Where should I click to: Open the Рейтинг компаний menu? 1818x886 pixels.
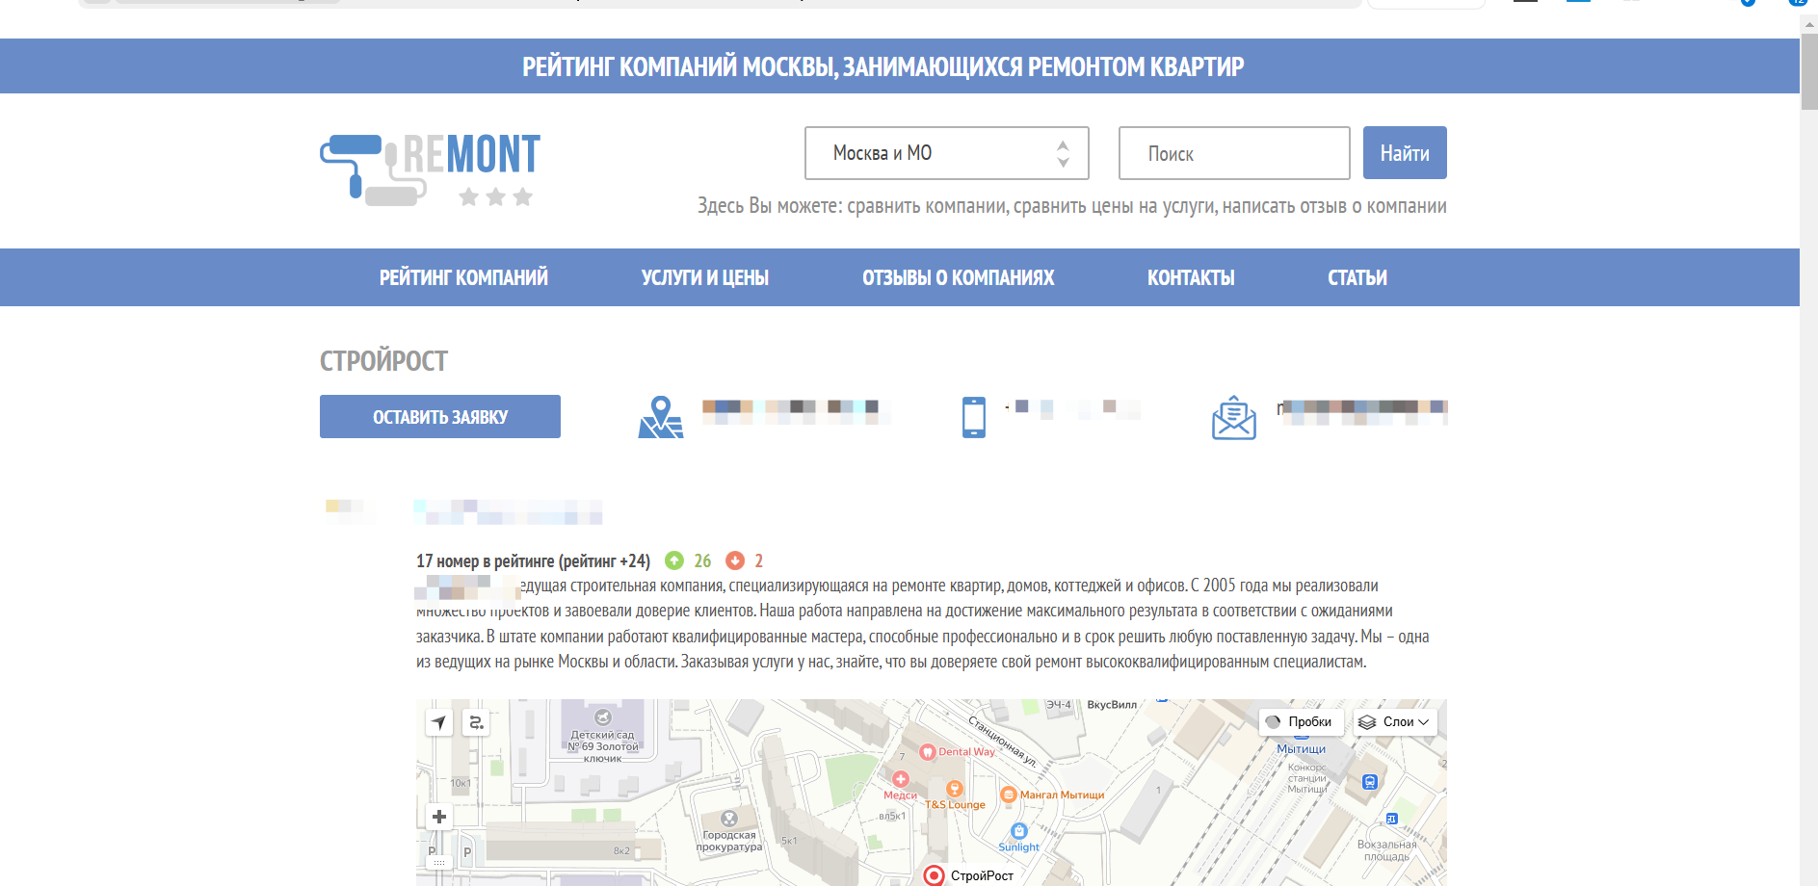[x=463, y=277]
